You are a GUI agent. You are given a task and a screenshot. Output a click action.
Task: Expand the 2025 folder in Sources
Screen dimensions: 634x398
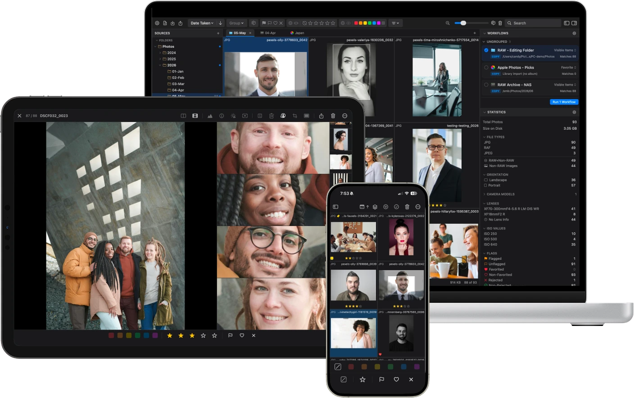coord(160,59)
